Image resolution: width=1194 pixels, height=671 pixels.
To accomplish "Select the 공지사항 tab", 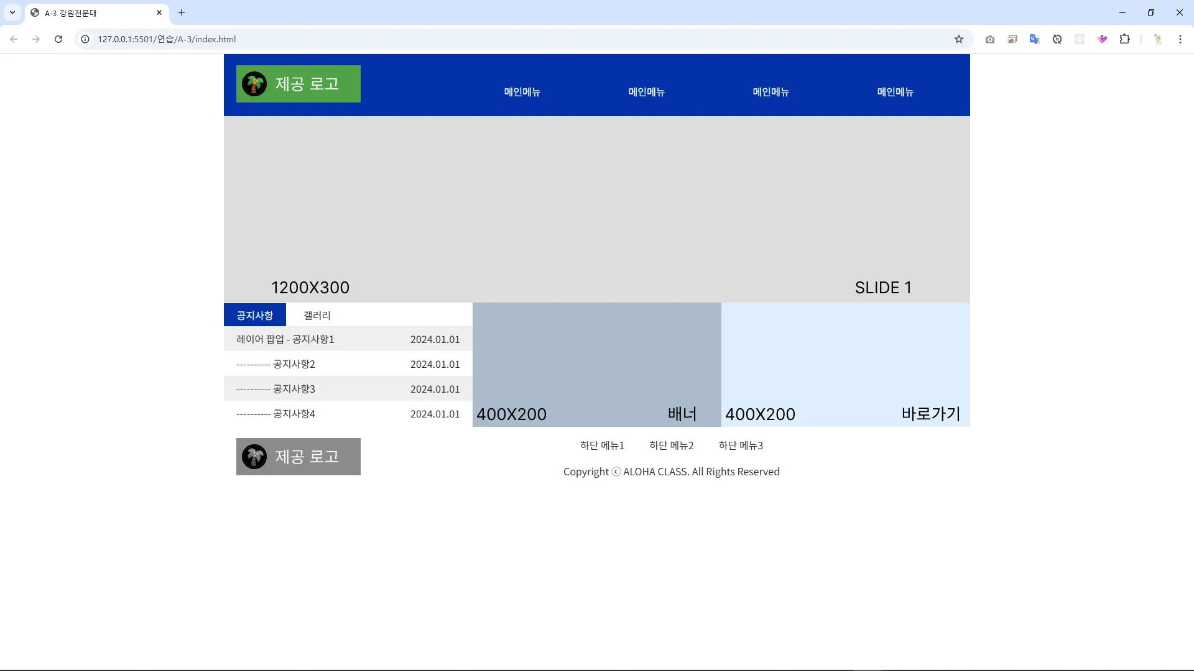I will pos(254,316).
